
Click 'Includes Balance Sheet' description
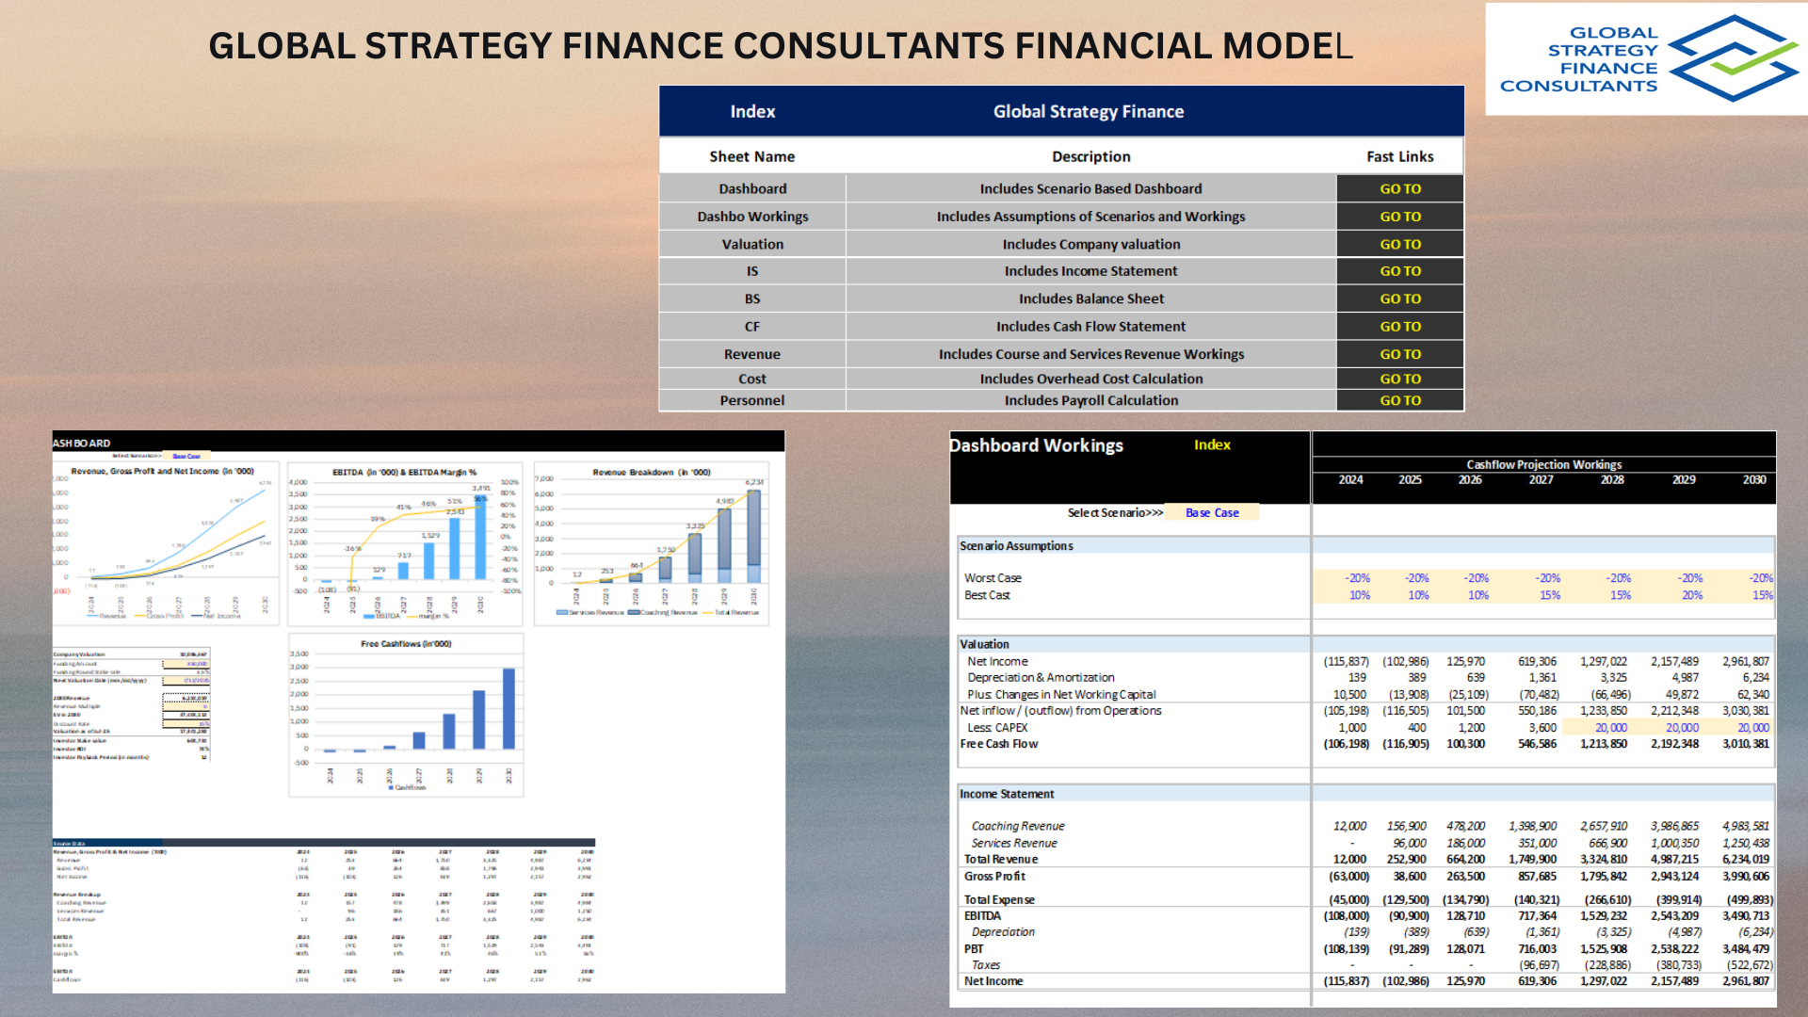[x=1090, y=299]
